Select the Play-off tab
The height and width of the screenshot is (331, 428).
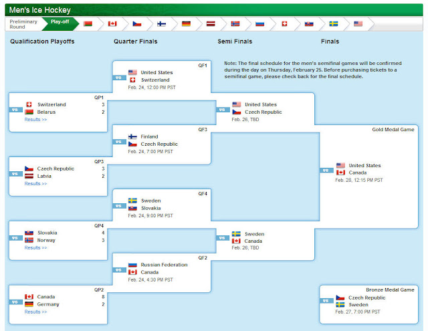(60, 22)
